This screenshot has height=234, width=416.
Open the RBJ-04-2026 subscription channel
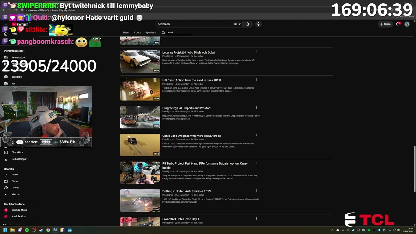click(x=18, y=58)
